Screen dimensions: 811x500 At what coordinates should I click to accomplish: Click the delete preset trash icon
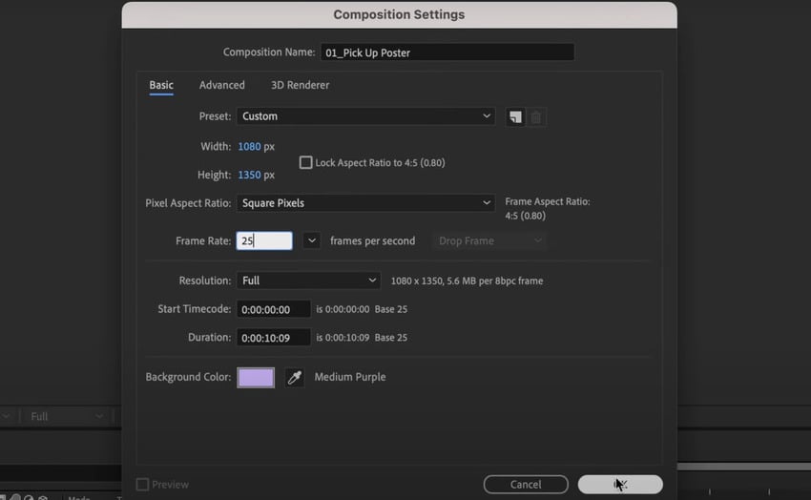tap(536, 116)
